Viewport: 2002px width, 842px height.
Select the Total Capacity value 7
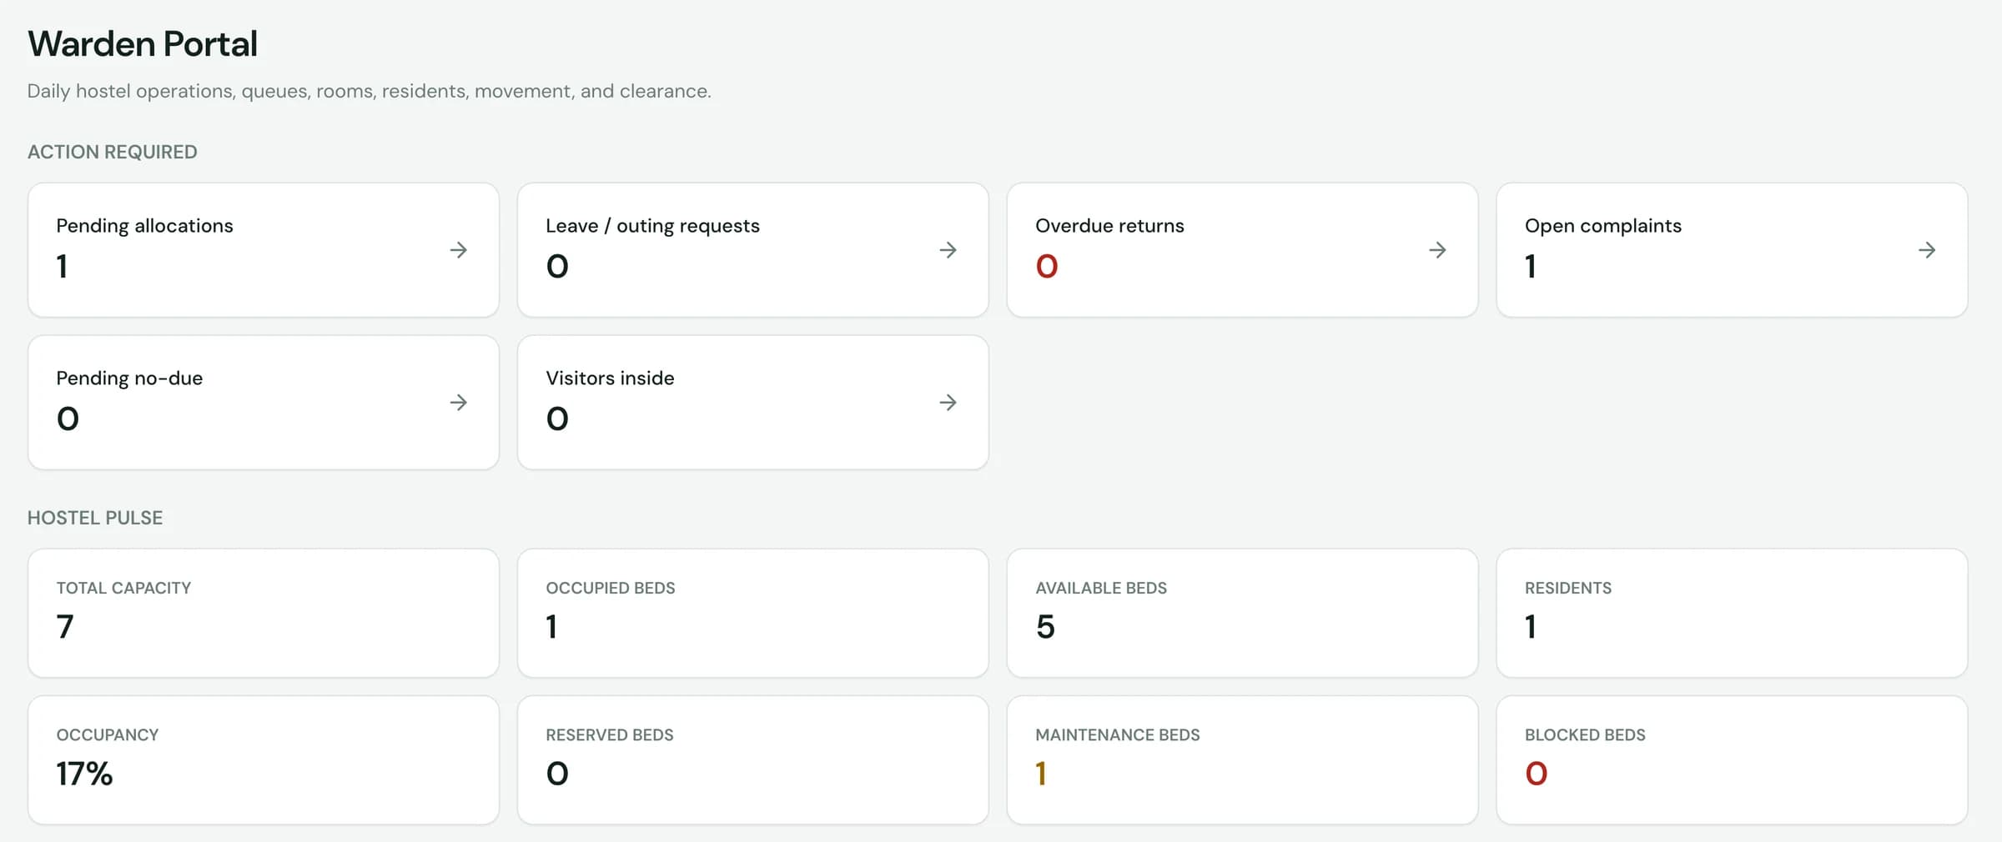pyautogui.click(x=65, y=627)
